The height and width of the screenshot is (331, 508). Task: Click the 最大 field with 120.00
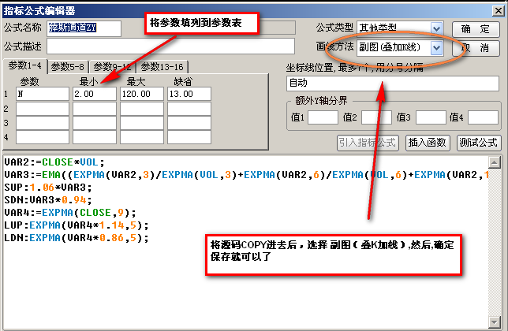141,94
